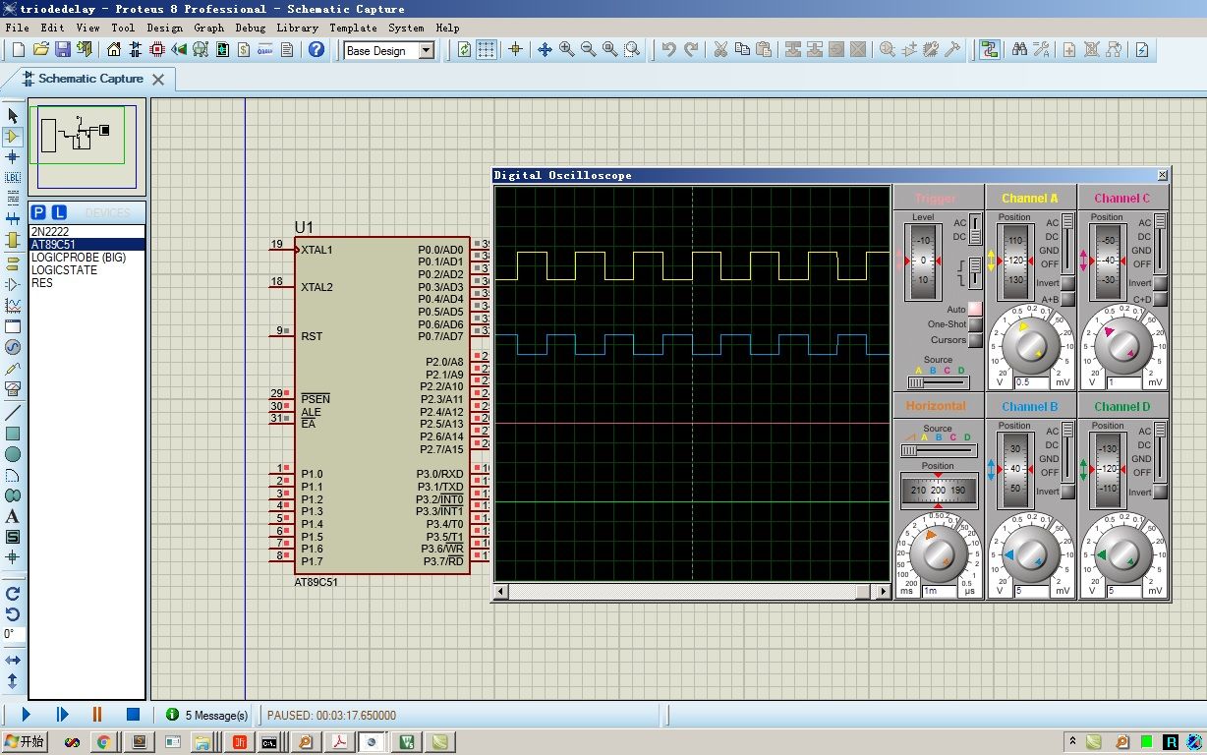Click the Toggle Grid toolbar icon

(487, 50)
